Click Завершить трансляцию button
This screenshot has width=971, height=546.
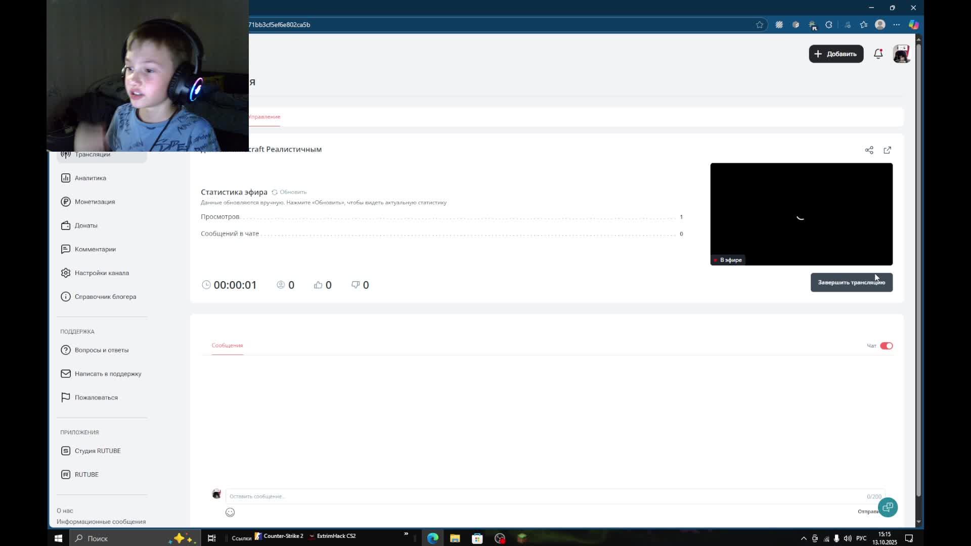click(851, 283)
